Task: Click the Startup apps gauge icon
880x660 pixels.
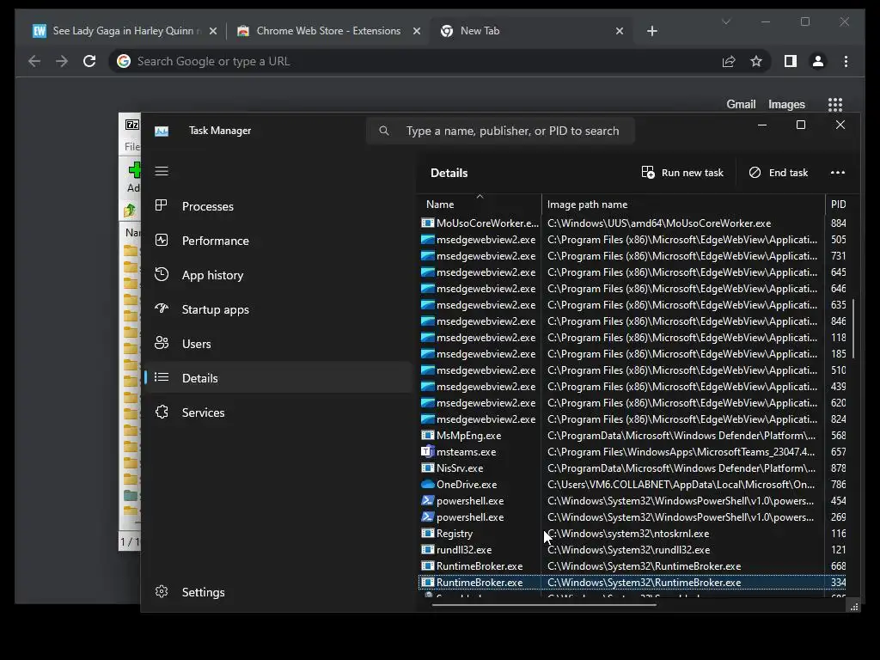Action: click(162, 309)
